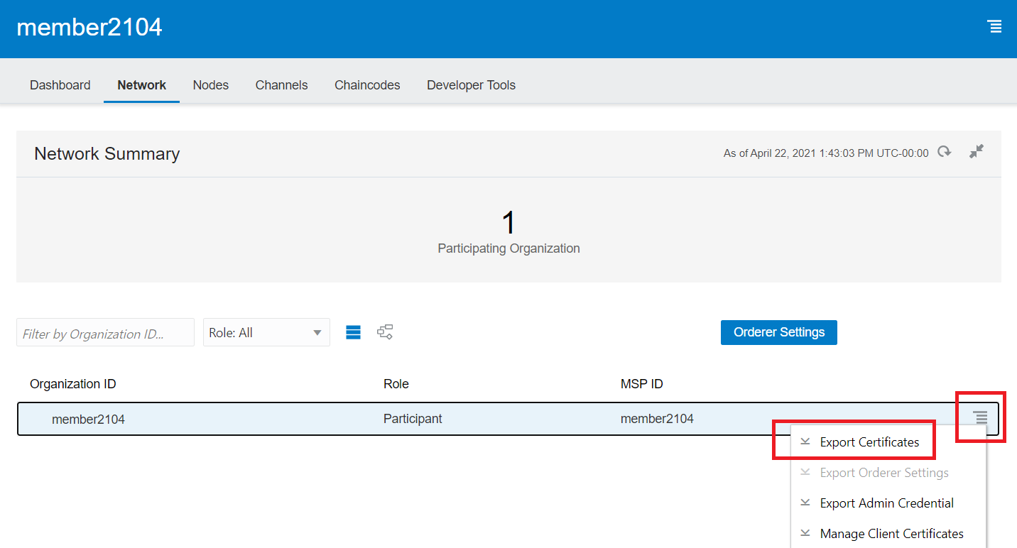Screen dimensions: 1017x548
Task: Switch to topology view icon
Action: tap(385, 332)
